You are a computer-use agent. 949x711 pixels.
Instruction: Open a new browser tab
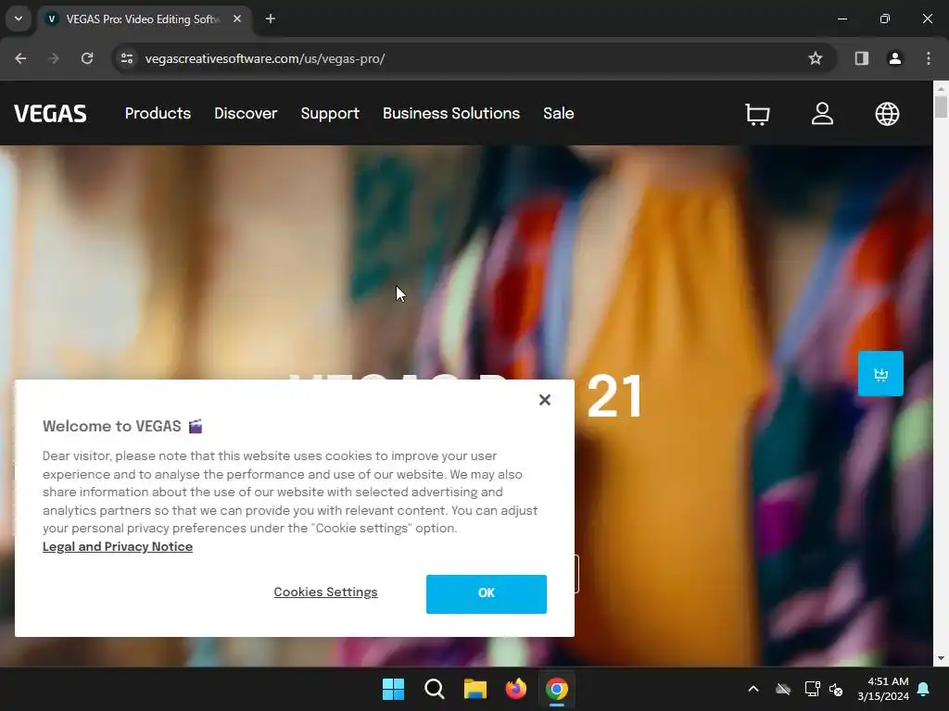pyautogui.click(x=271, y=19)
